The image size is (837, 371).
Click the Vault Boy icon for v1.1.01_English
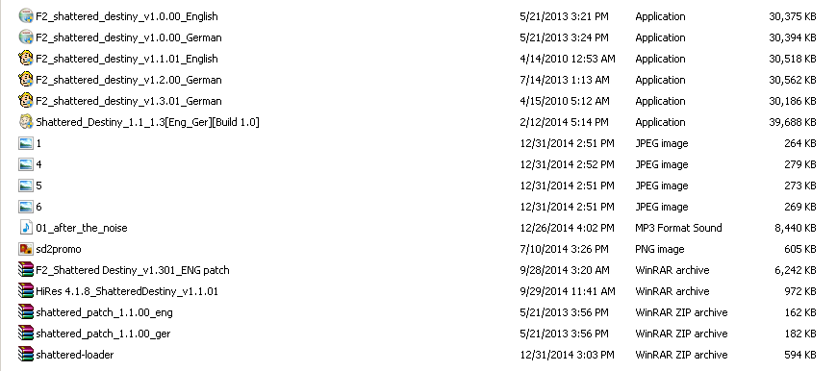[26, 58]
